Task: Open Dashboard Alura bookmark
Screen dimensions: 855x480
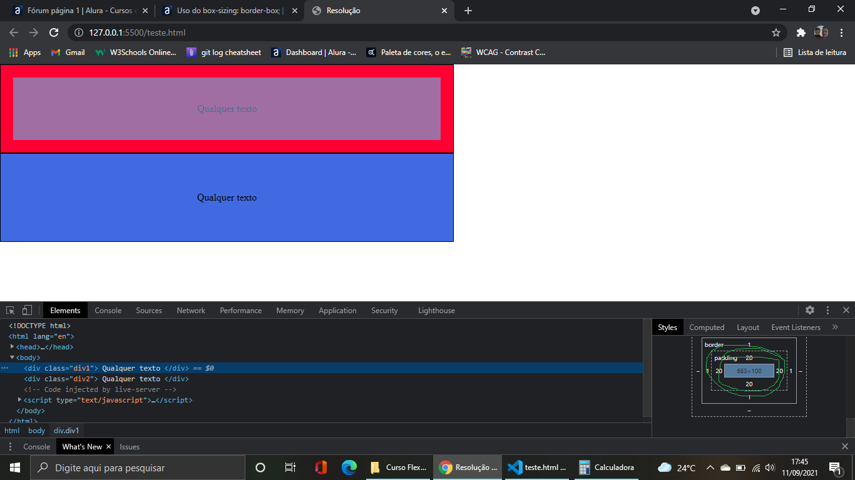Action: pyautogui.click(x=314, y=52)
